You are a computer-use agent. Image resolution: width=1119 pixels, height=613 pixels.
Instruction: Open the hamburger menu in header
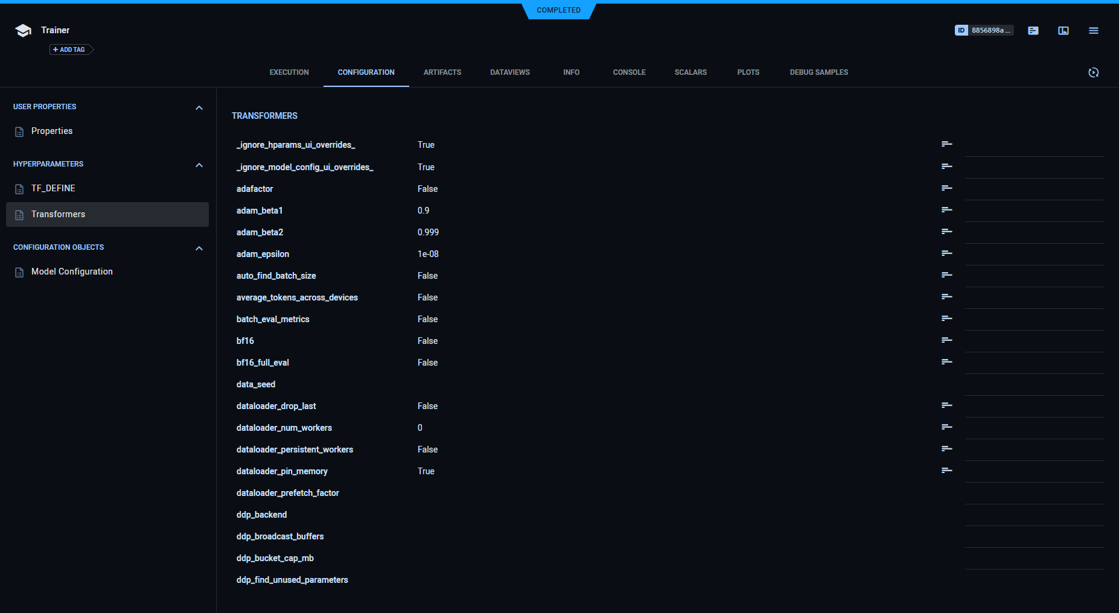(1093, 30)
